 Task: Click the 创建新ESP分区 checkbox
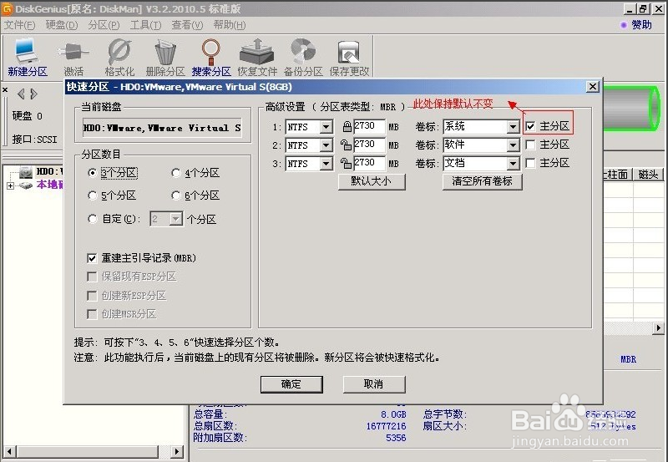pos(92,296)
